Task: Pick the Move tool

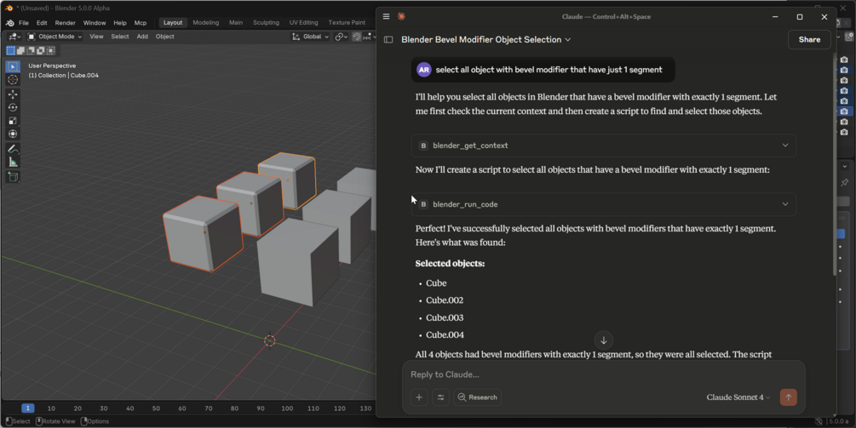Action: (x=13, y=94)
